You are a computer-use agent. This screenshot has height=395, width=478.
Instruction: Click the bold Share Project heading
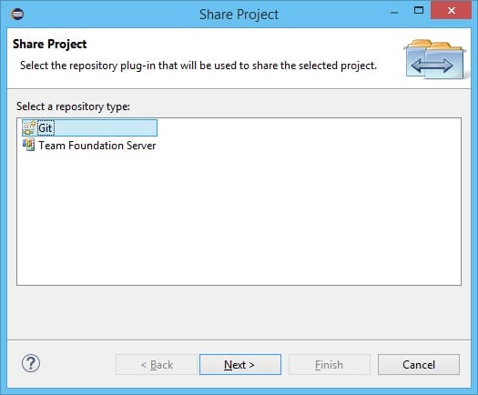tap(50, 45)
